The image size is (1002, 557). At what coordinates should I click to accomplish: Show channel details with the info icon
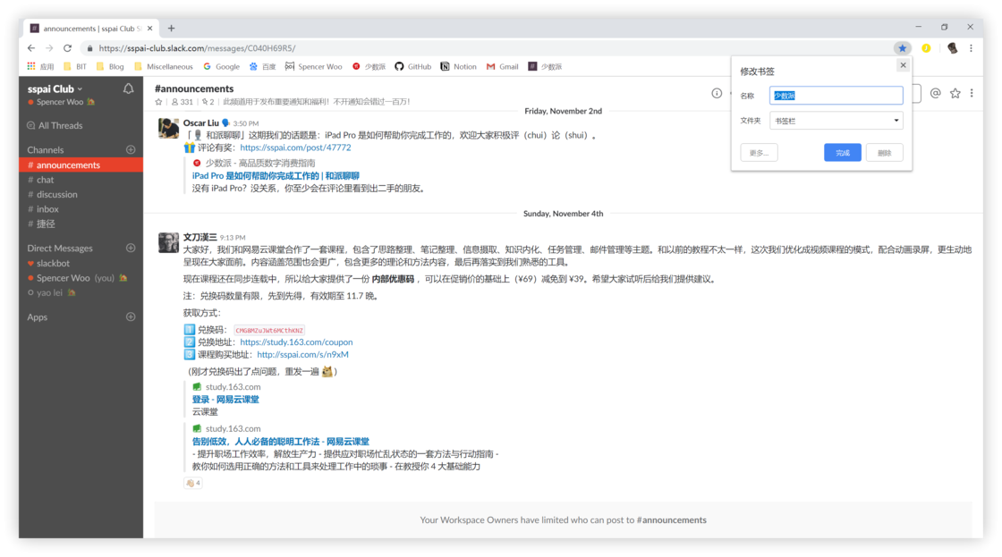(717, 93)
